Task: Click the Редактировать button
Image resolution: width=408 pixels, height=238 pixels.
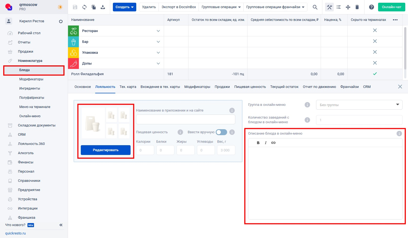Action: point(105,150)
